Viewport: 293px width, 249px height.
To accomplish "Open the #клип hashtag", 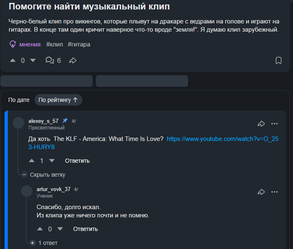I will [55, 44].
